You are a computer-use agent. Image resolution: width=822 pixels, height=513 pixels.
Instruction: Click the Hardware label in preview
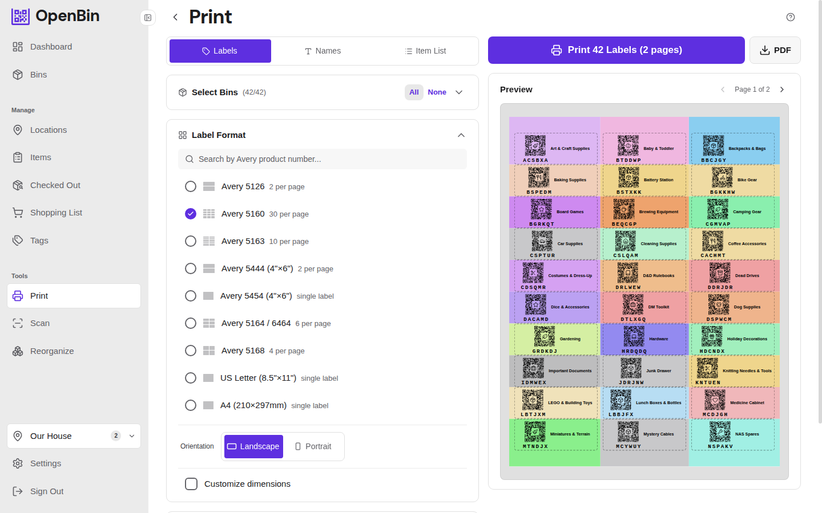644,339
